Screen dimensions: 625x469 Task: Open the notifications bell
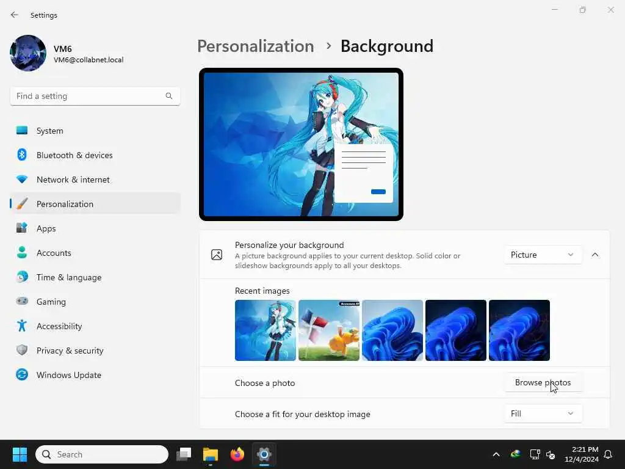(609, 454)
